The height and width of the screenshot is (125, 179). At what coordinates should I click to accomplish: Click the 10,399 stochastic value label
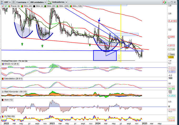tap(172, 89)
